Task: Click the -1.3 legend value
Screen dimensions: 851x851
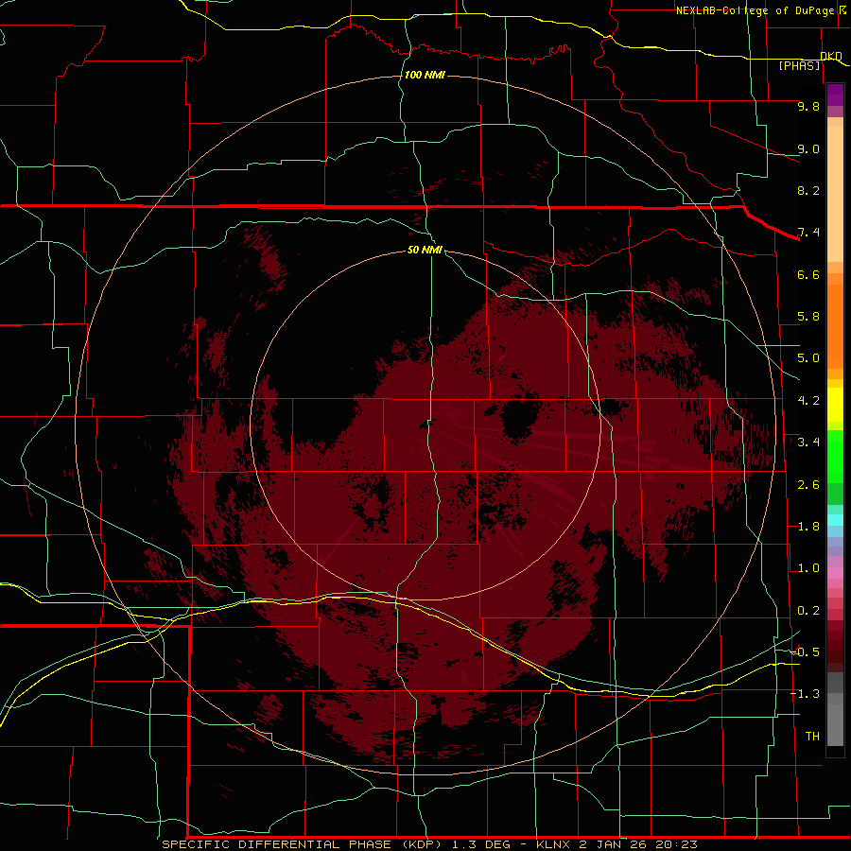Action: pos(806,694)
